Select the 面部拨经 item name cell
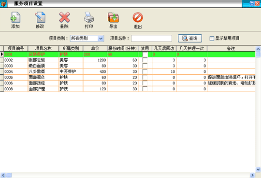Image resolution: width=261 pixels, height=178 pixels. click(43, 83)
